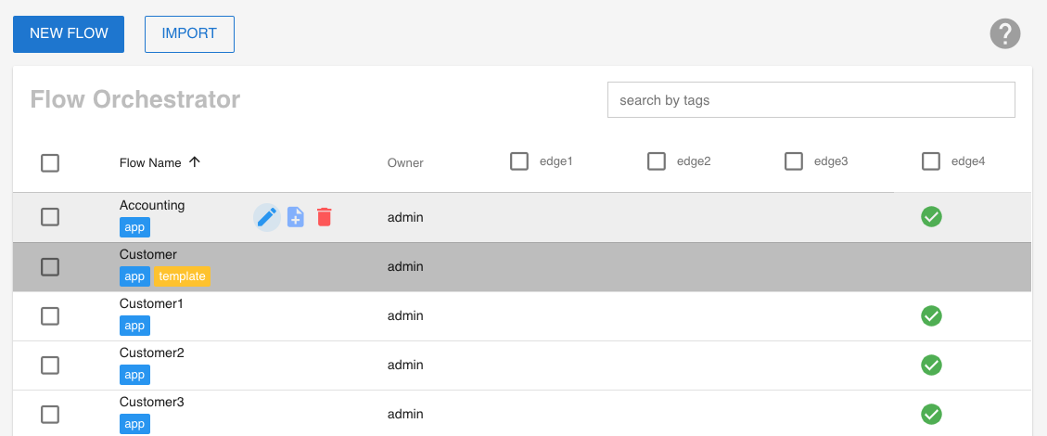Viewport: 1047px width, 436px height.
Task: Tick the edge4 column checkbox
Action: [931, 161]
